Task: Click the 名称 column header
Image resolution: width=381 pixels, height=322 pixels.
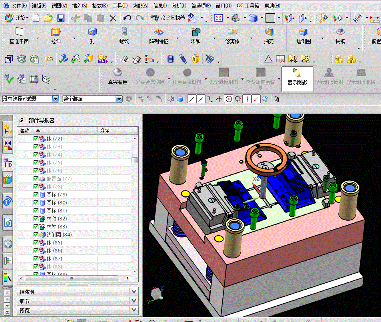Action: tap(25, 131)
